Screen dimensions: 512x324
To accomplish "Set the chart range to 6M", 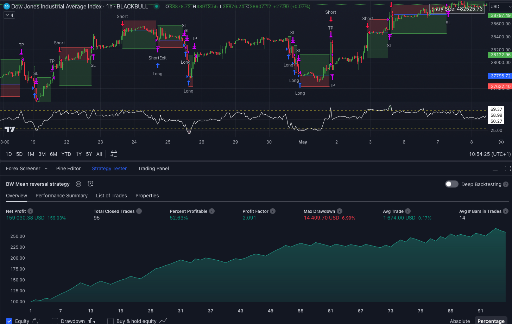I will tap(53, 154).
